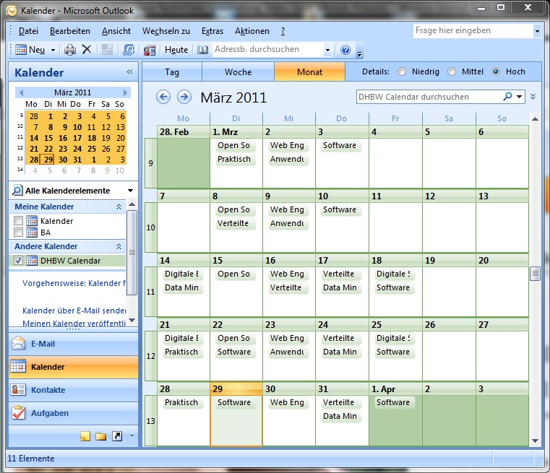Select the Hoch details radio button
Screen dimensions: 550x473
click(x=496, y=71)
